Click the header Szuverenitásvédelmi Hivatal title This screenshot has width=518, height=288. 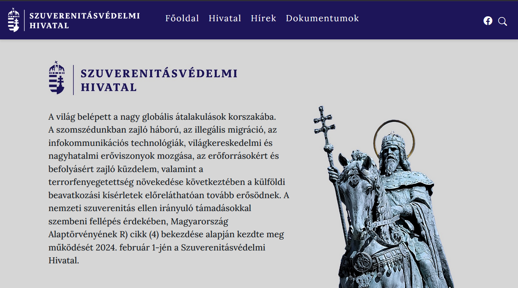click(85, 20)
